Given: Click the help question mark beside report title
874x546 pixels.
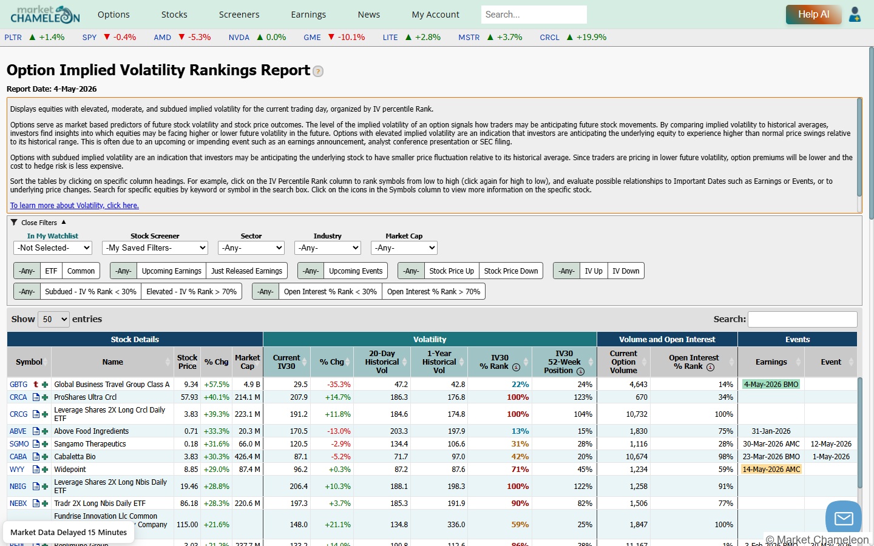Looking at the screenshot, I should click(x=318, y=72).
